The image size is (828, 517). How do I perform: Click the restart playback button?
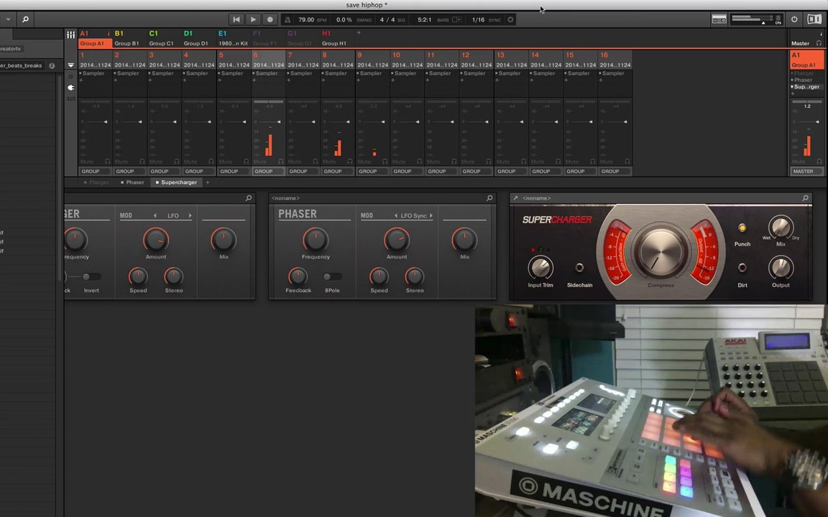click(236, 19)
